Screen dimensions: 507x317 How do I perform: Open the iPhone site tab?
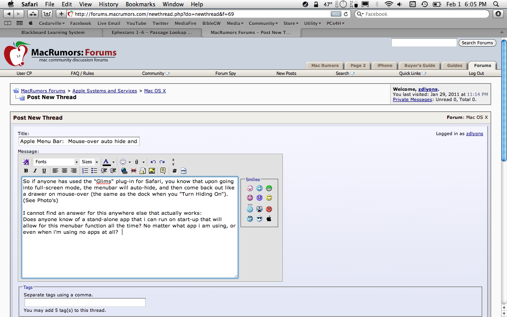point(385,65)
